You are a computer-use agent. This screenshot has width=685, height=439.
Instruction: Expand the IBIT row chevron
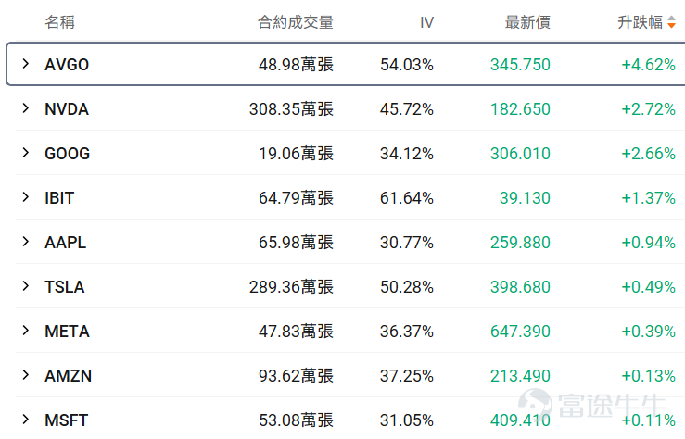(x=26, y=197)
